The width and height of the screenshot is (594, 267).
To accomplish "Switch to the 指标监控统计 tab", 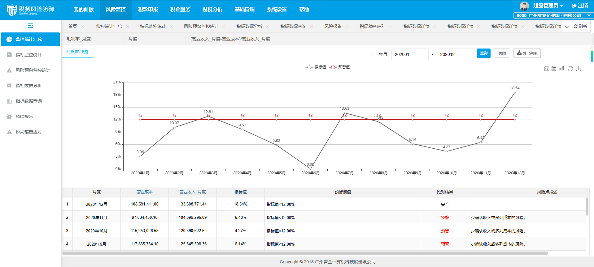I will coord(153,26).
